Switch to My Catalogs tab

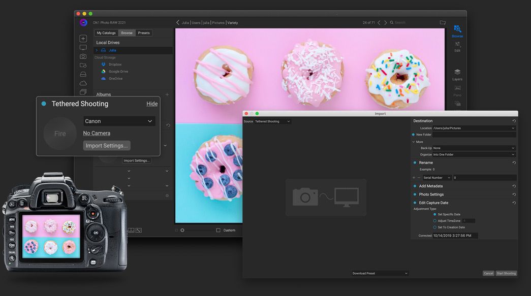[106, 33]
